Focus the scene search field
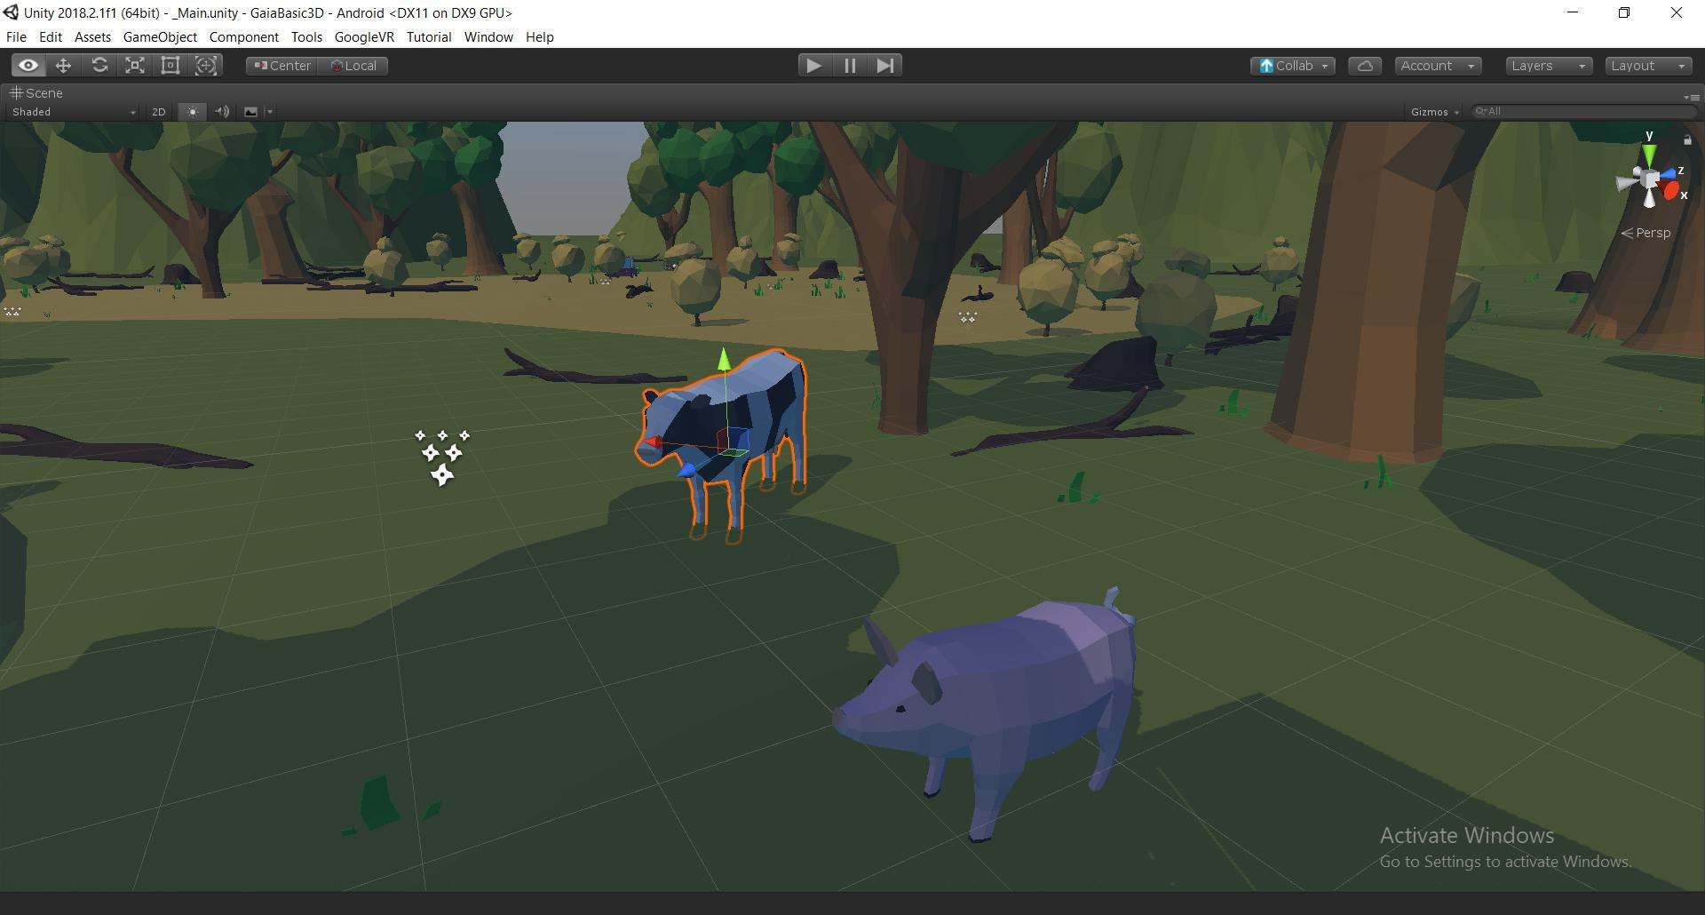 [1583, 111]
